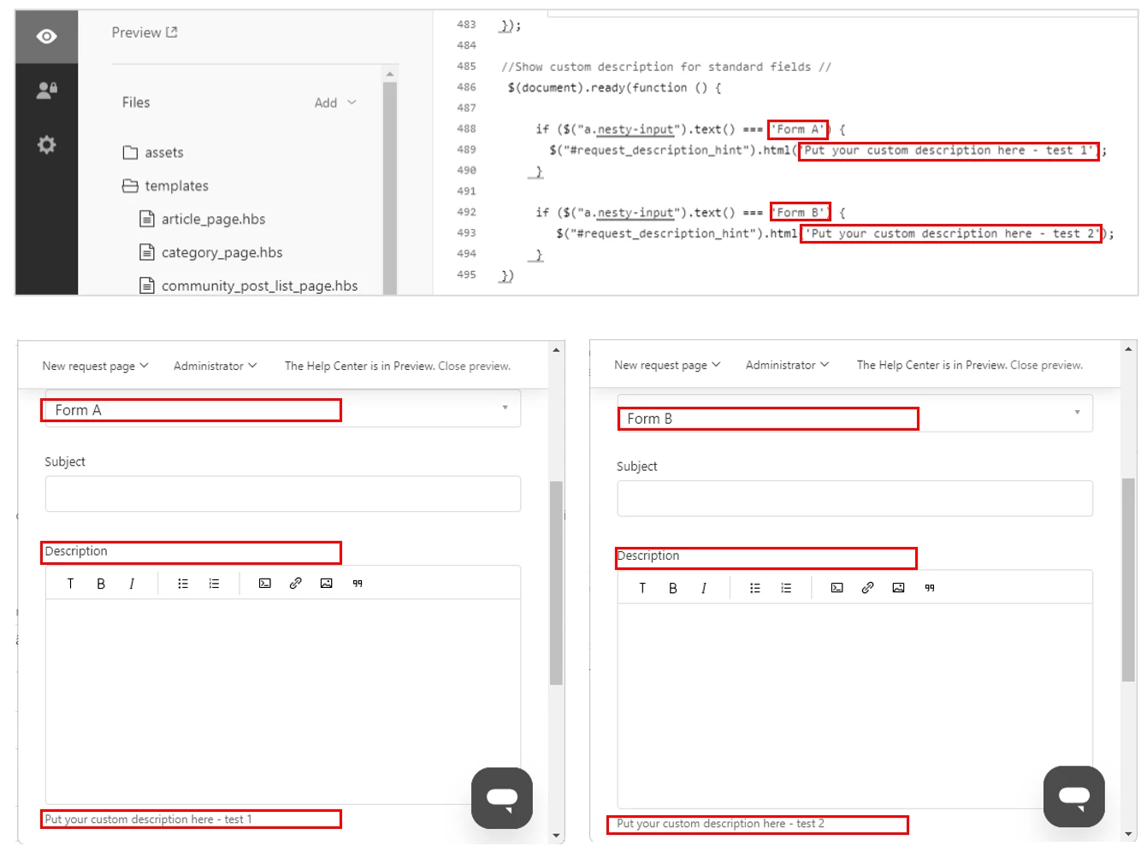Image resolution: width=1147 pixels, height=846 pixels.
Task: Insert numbered list in Form B editor
Action: (786, 588)
